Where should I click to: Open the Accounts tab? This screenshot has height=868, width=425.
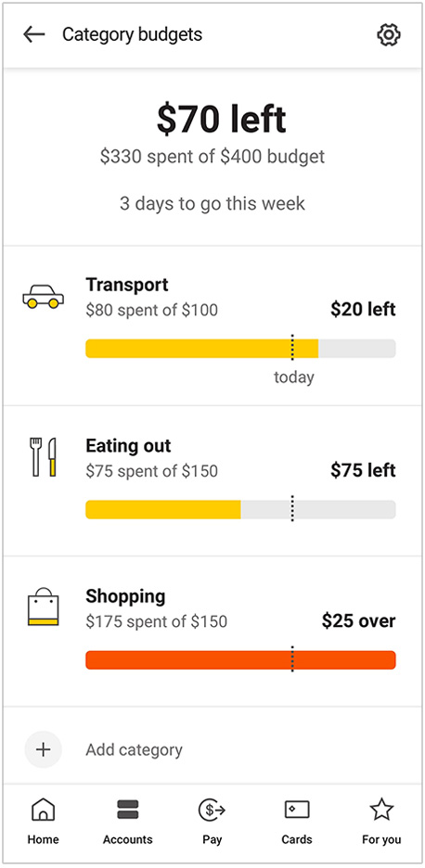point(127,822)
